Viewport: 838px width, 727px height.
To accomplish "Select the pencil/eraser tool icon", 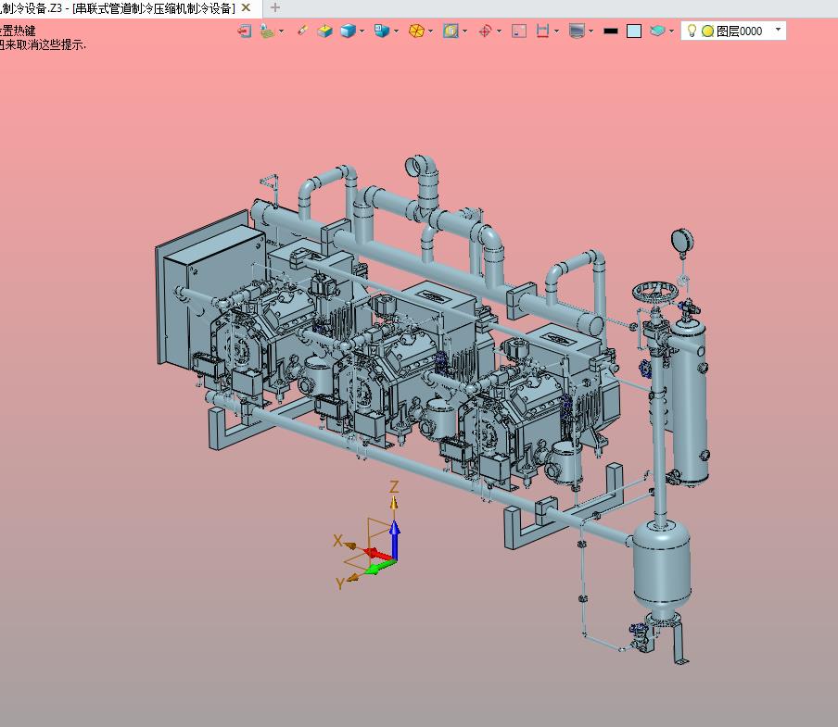I will pos(302,31).
